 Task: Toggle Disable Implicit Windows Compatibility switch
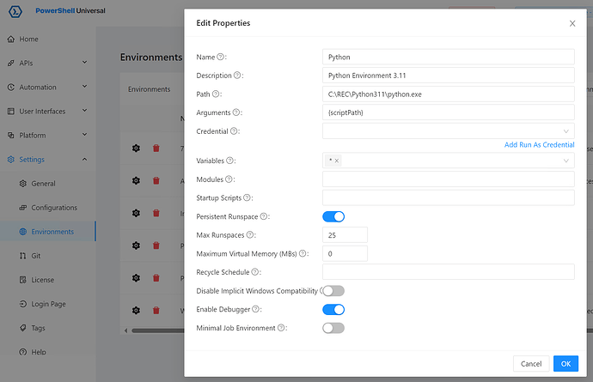point(333,291)
